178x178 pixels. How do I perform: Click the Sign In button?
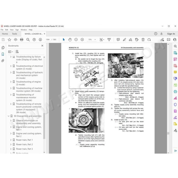tap(171, 34)
